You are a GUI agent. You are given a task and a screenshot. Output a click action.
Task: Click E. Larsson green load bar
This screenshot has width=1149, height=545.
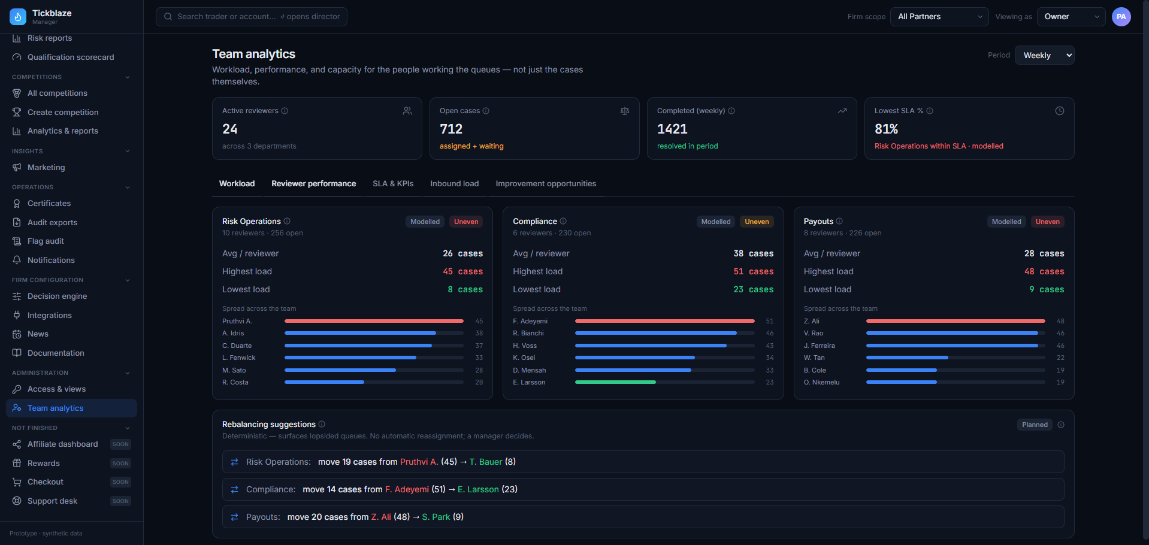tap(615, 382)
